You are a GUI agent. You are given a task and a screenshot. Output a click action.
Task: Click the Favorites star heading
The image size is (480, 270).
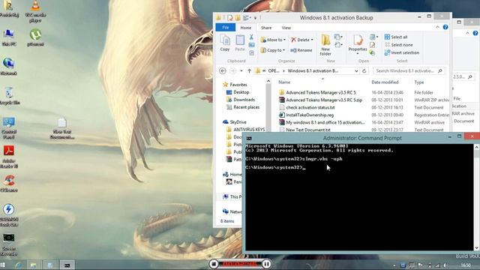235,85
